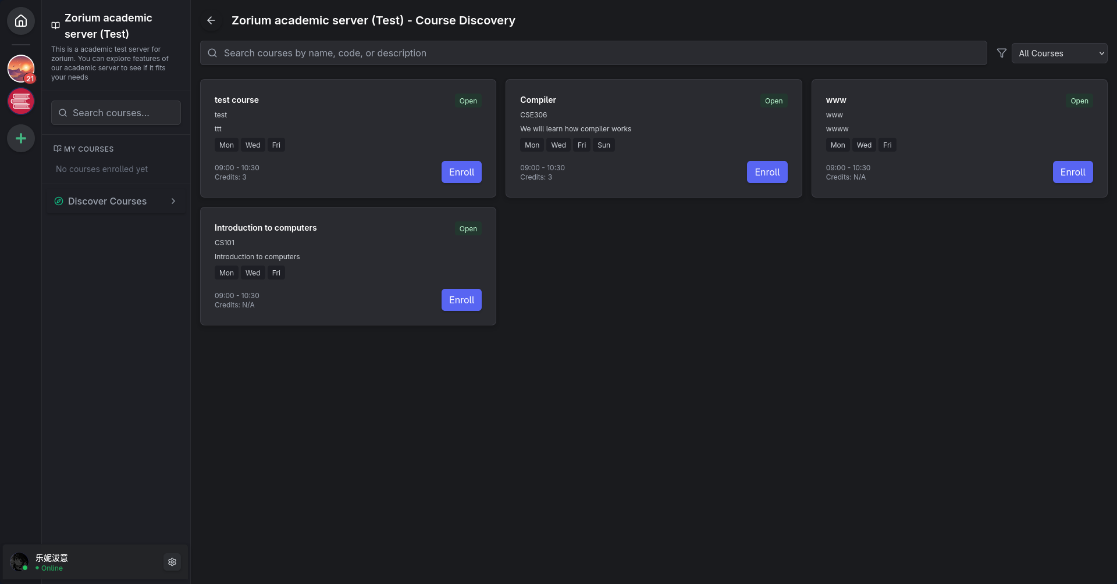Enroll in the Compiler course
The width and height of the screenshot is (1117, 584).
click(x=767, y=172)
